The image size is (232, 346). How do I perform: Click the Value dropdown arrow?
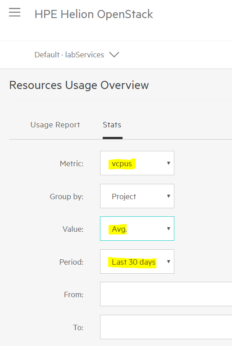(168, 229)
